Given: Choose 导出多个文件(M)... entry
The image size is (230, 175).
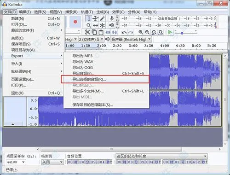Looking at the screenshot, I should tap(106, 91).
